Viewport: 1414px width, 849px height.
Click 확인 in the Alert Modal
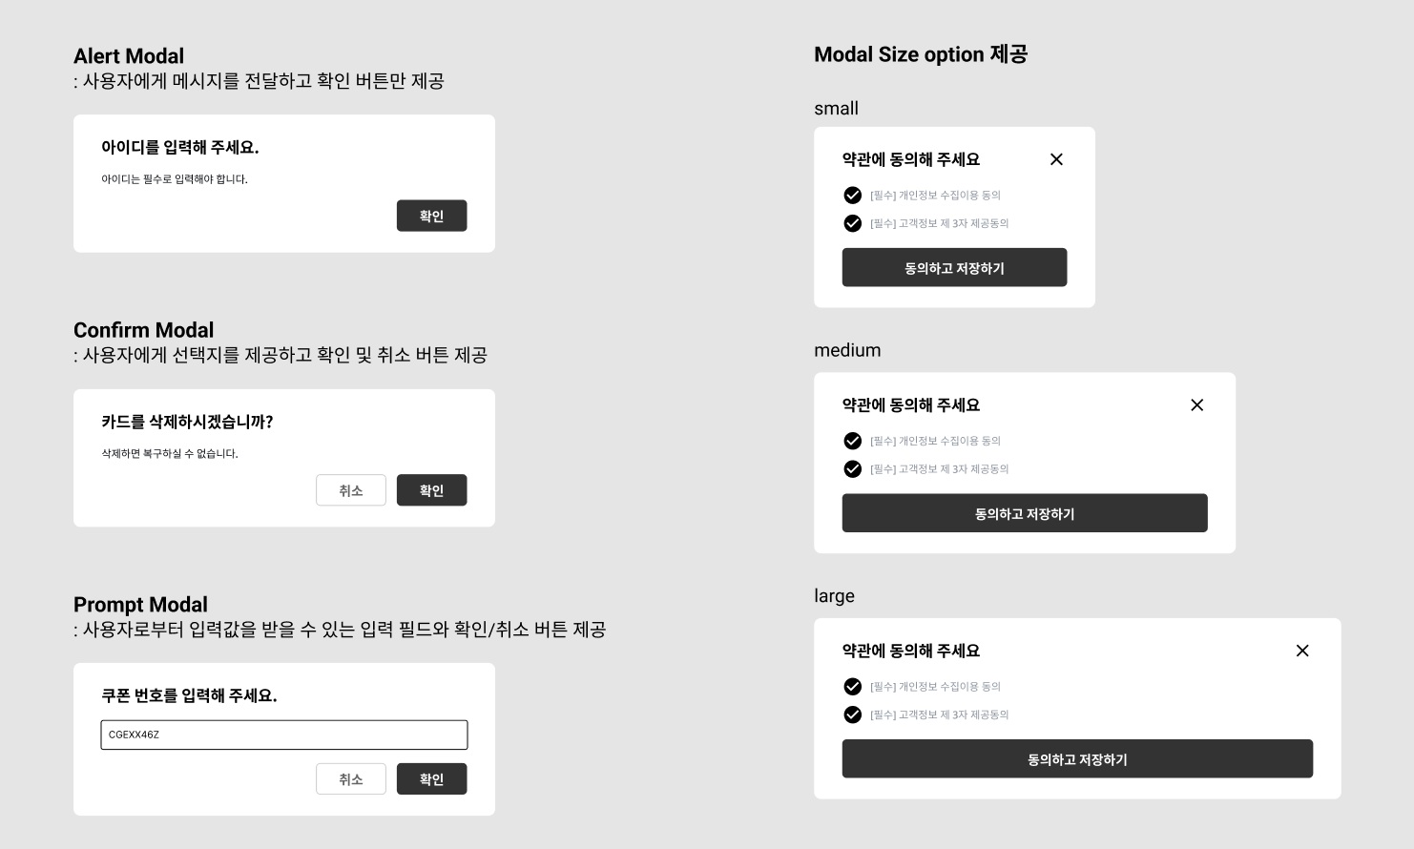click(431, 216)
